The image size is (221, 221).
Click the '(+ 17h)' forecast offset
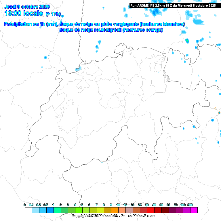click(x=53, y=14)
